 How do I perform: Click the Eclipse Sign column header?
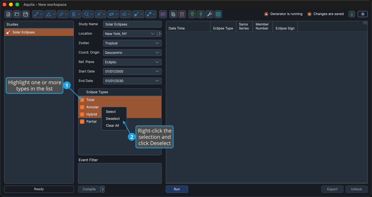285,27
